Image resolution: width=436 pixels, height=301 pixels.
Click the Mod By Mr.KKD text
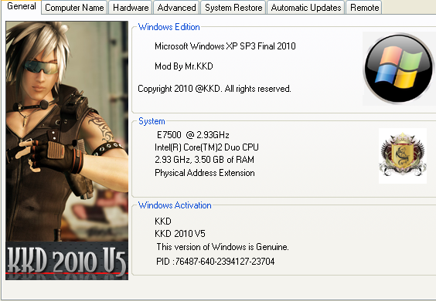(x=184, y=66)
